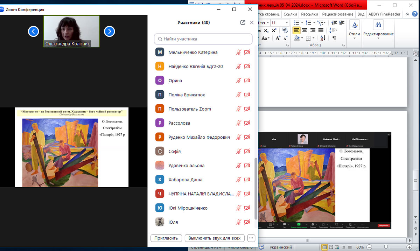Screen dimensions: 420x251
Task: Switch to Print Layout view in Word
Action: click(x=324, y=247)
